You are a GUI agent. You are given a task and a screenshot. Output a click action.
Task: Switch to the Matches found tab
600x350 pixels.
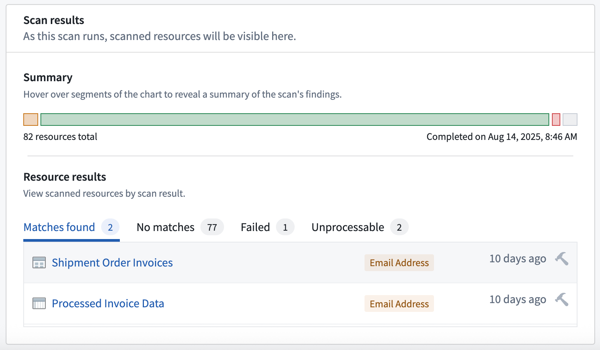click(x=59, y=227)
